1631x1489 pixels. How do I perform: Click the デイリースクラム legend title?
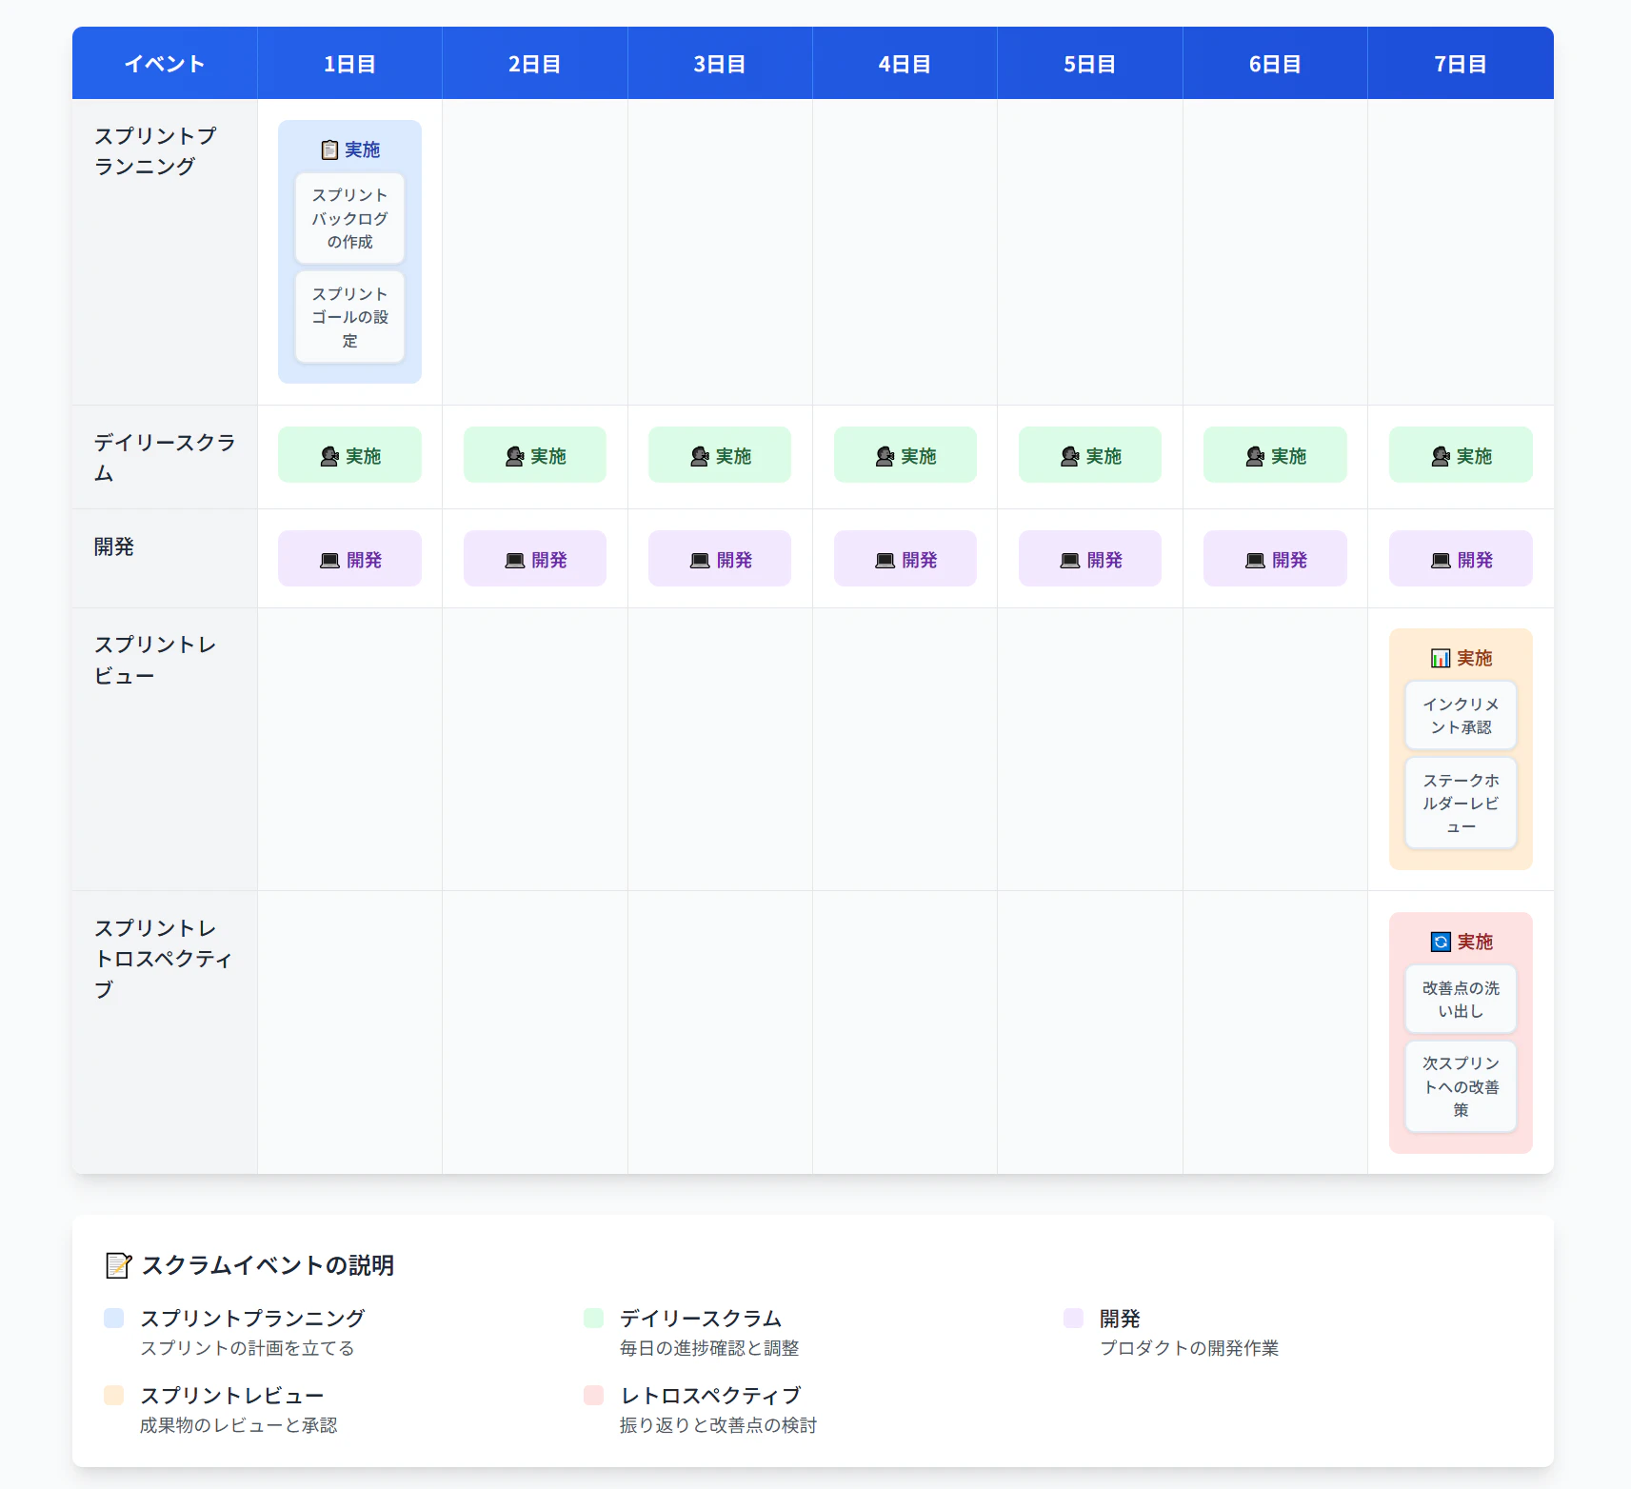(x=701, y=1319)
